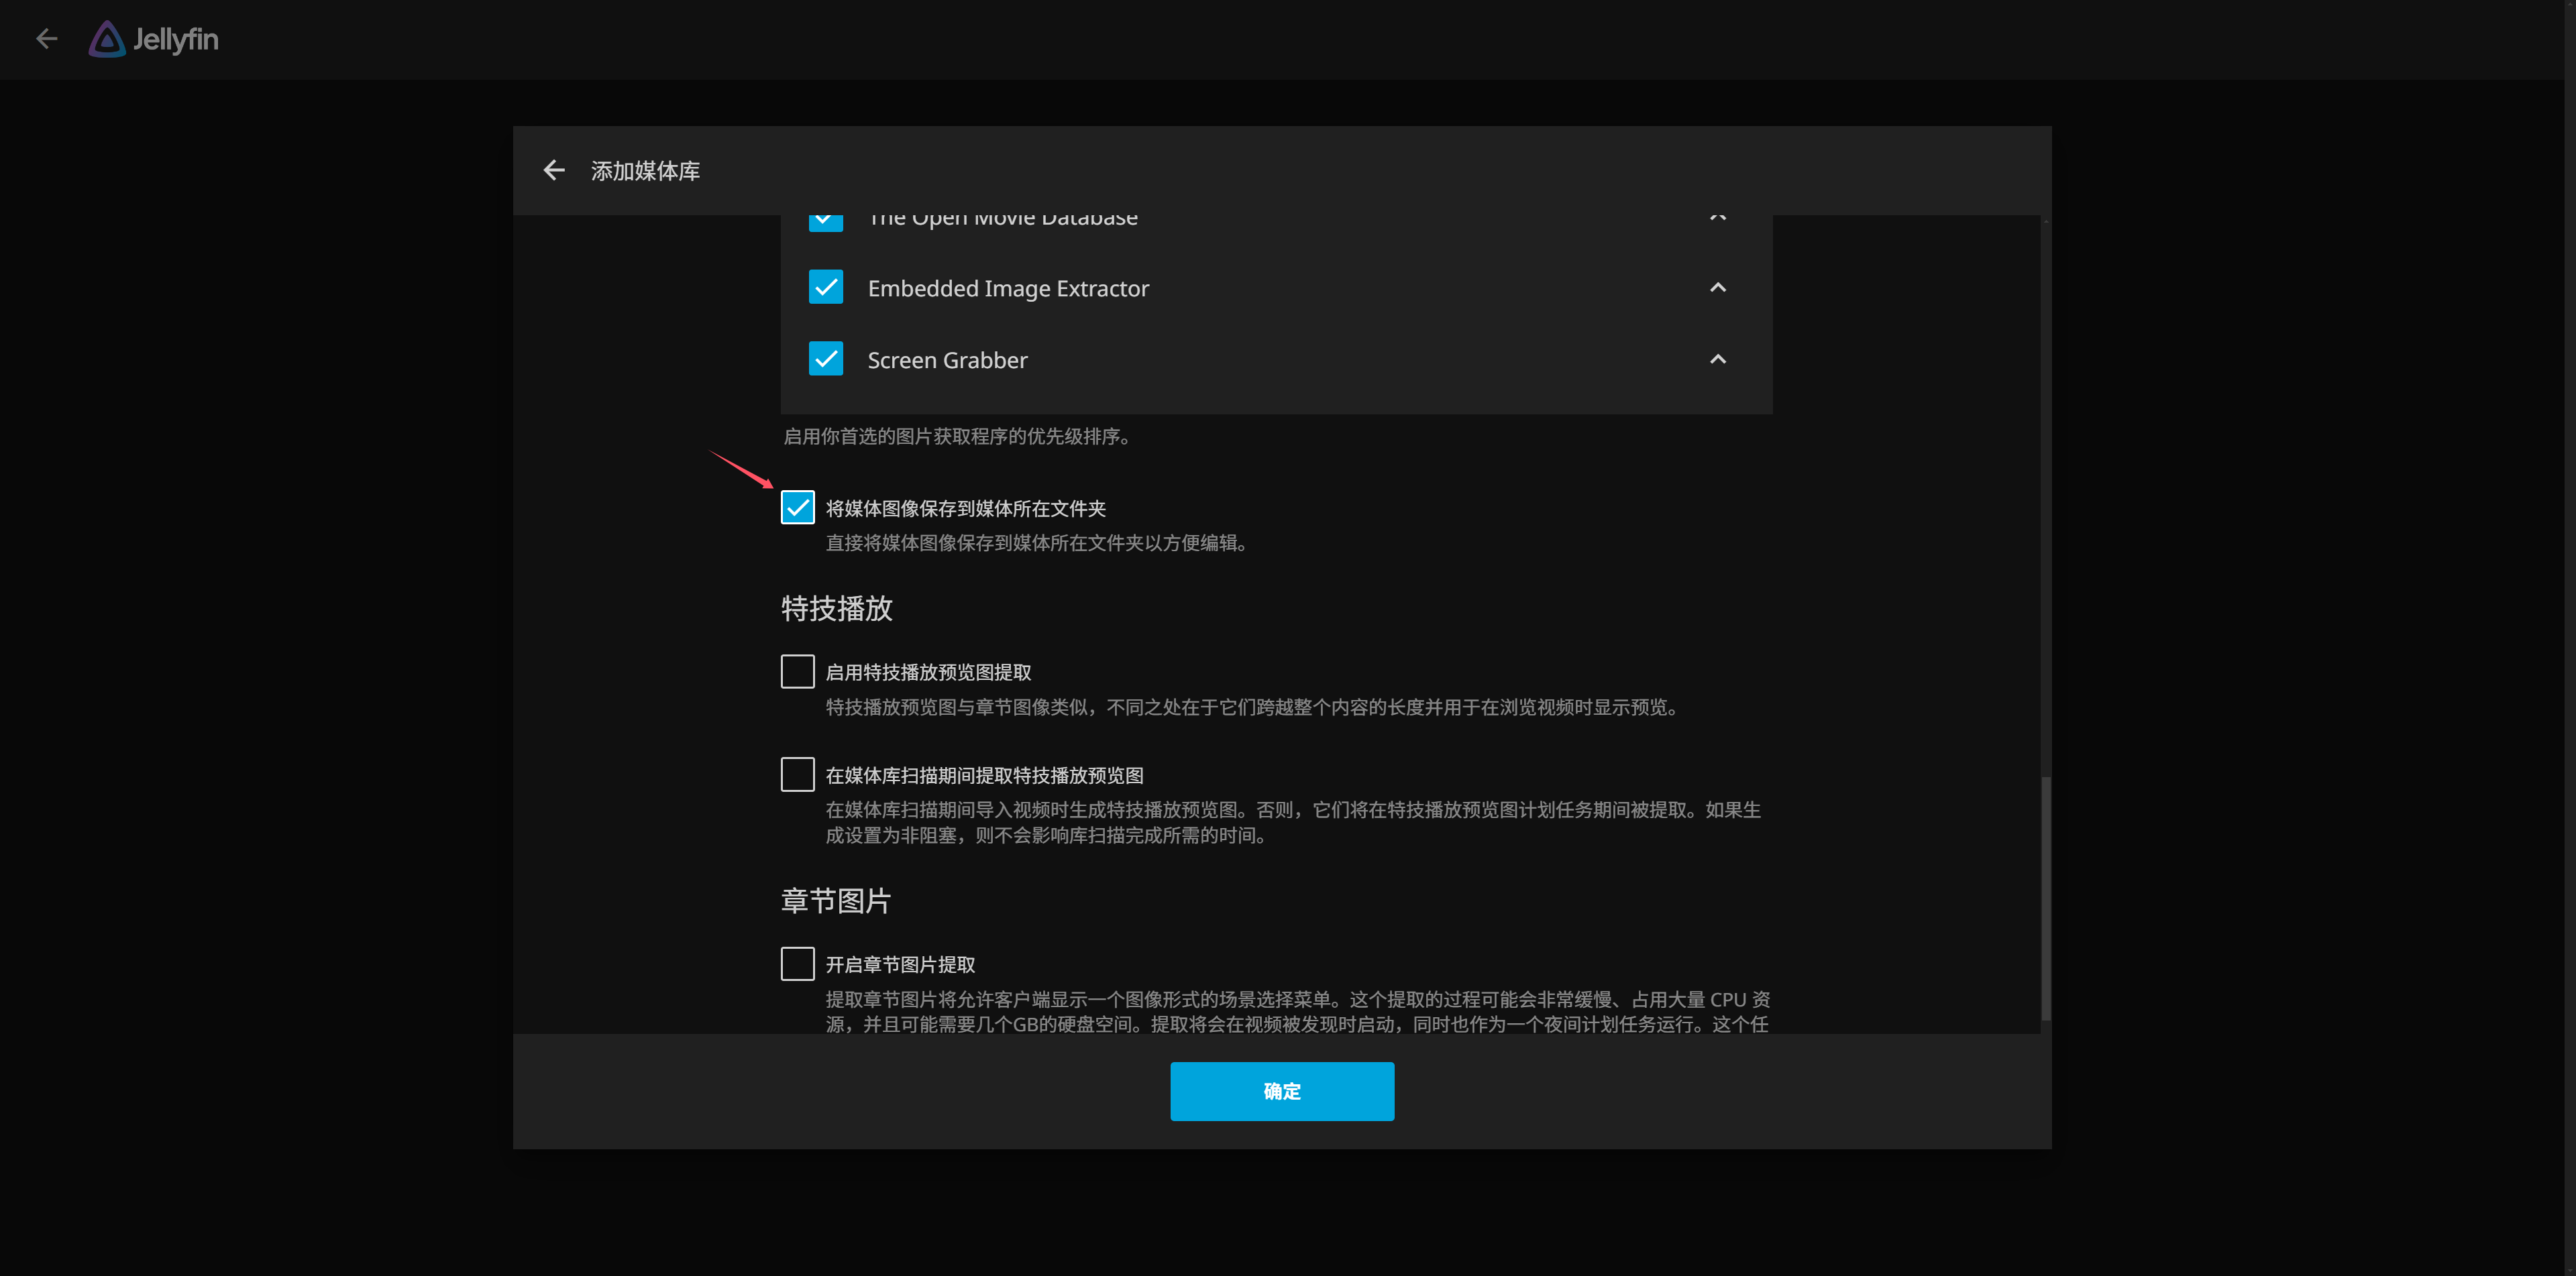
Task: Enable 开启章节图片提取 checkbox
Action: (798, 964)
